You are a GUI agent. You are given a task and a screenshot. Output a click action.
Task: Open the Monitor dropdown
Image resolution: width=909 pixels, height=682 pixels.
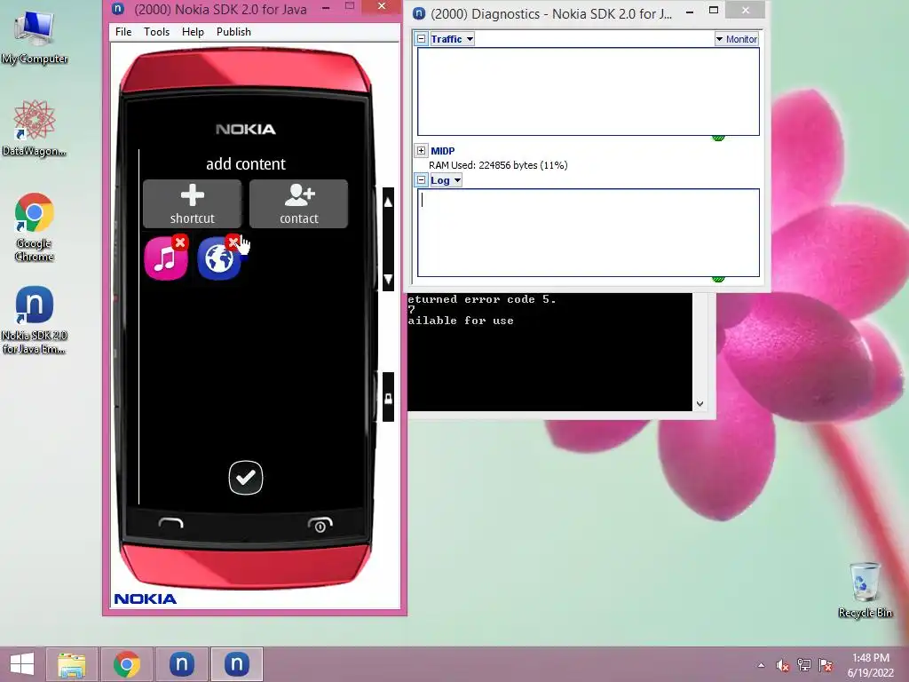click(736, 39)
